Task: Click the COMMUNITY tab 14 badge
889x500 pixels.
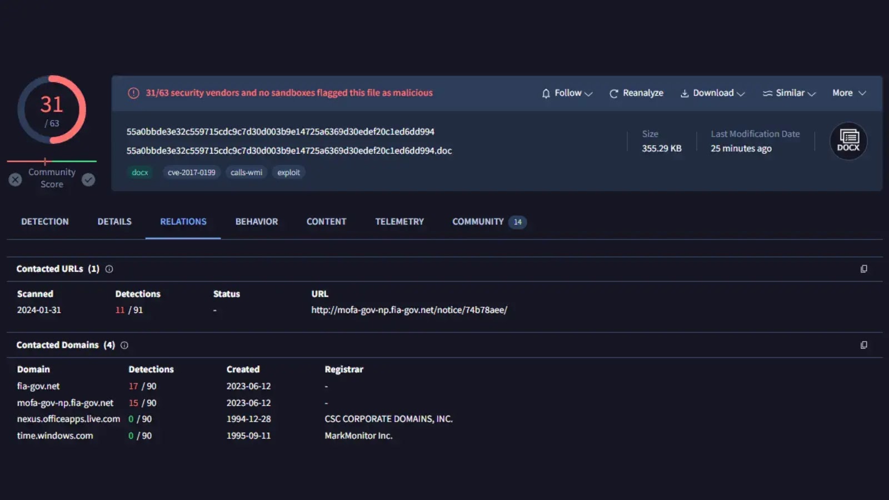Action: 517,222
